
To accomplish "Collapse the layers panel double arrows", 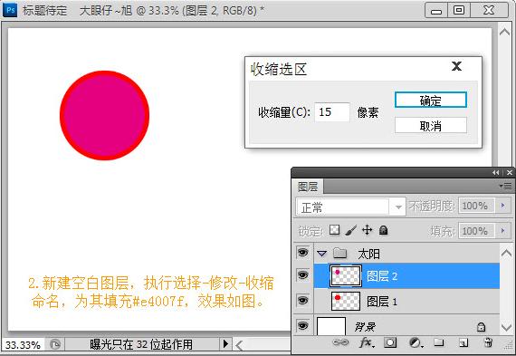I will pyautogui.click(x=495, y=173).
